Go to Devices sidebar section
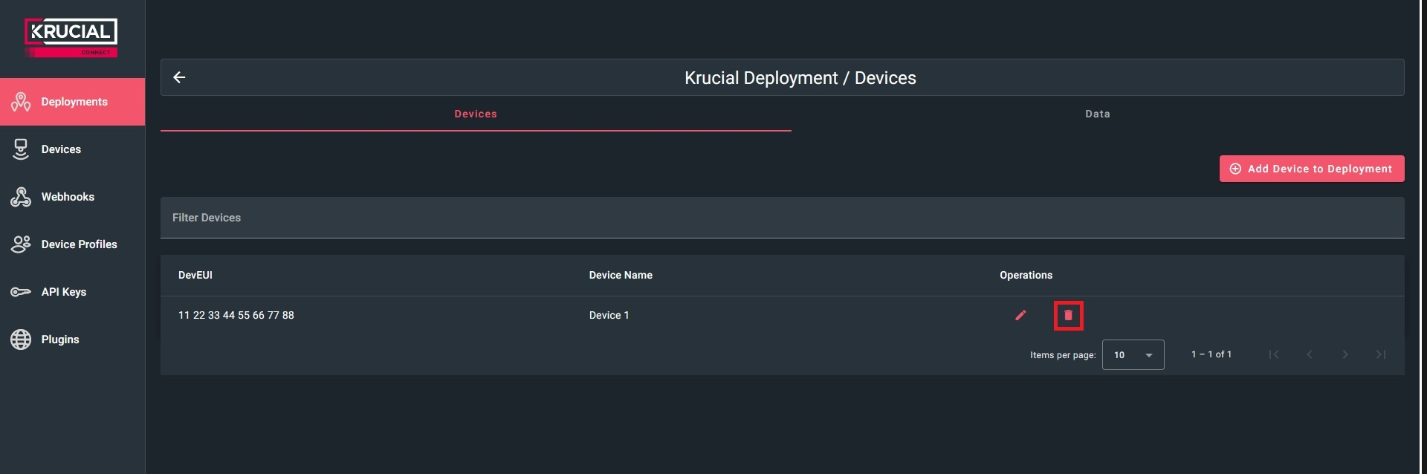The height and width of the screenshot is (474, 1427). [72, 149]
